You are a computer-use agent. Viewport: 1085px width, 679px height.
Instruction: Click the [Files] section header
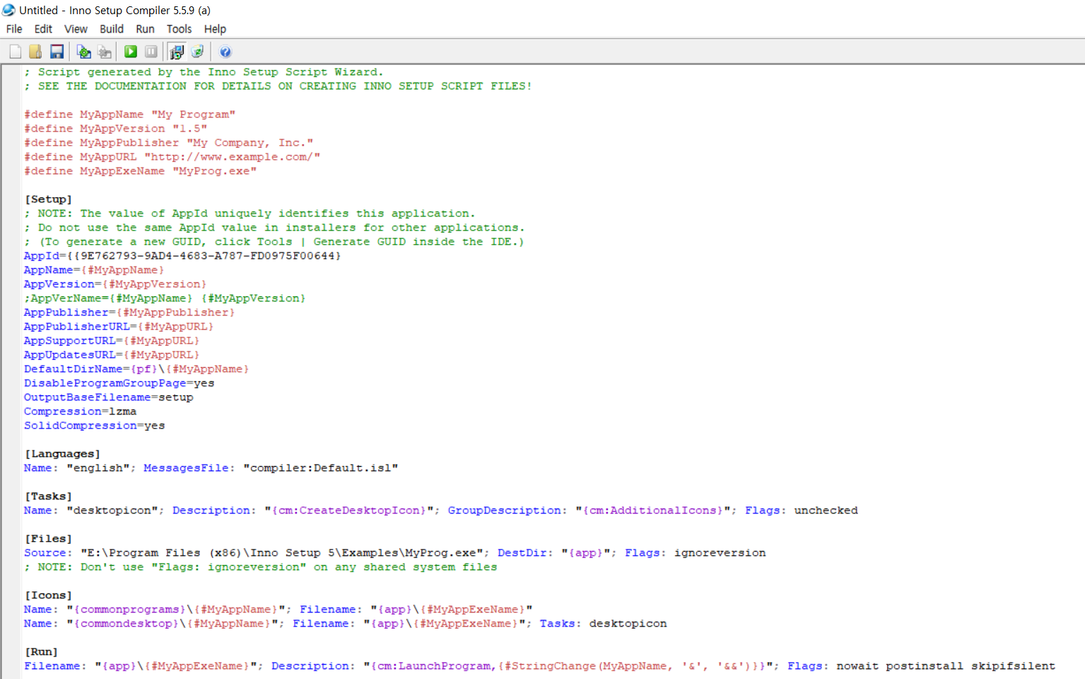click(x=48, y=539)
